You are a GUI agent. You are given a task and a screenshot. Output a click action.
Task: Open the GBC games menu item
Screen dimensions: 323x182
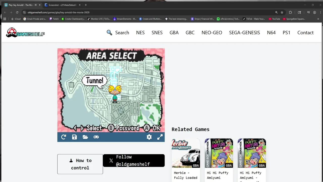coord(190,33)
